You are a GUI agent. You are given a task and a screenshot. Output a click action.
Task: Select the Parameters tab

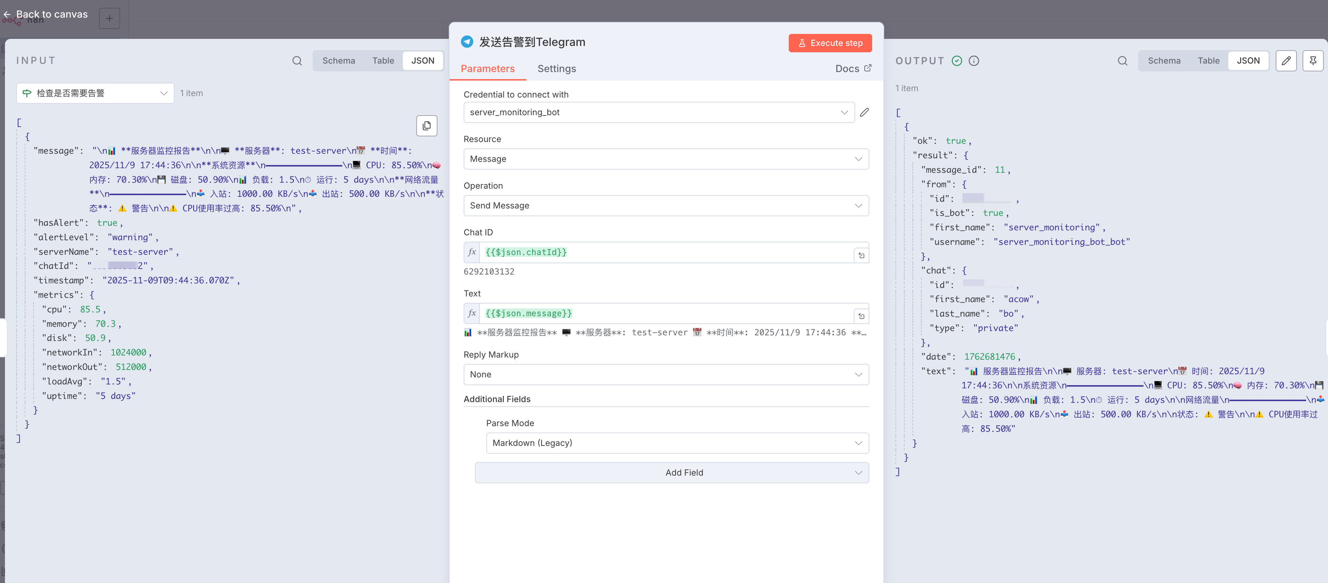[487, 69]
